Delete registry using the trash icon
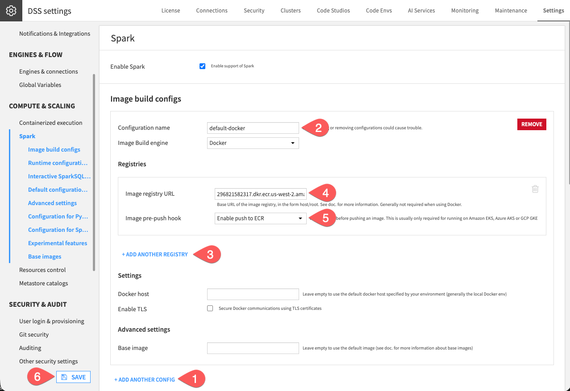The image size is (570, 391). click(x=535, y=189)
